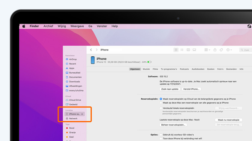Enable Gebruik bij voorkeur SD-video's

pyautogui.click(x=161, y=135)
